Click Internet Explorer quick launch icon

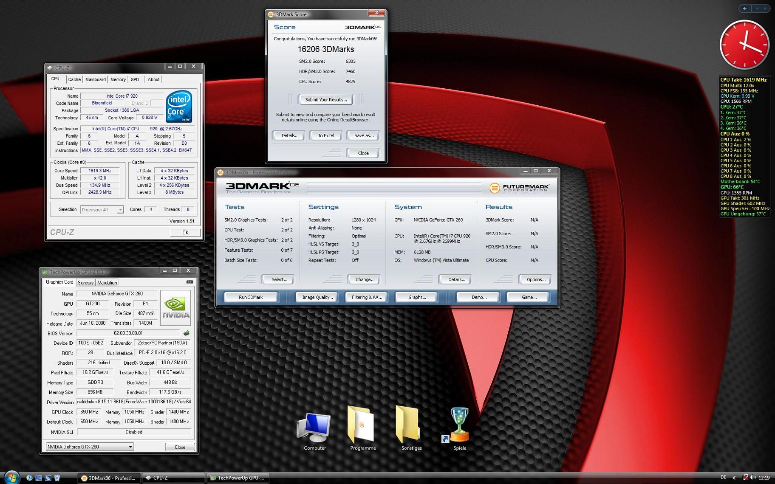tap(29, 478)
